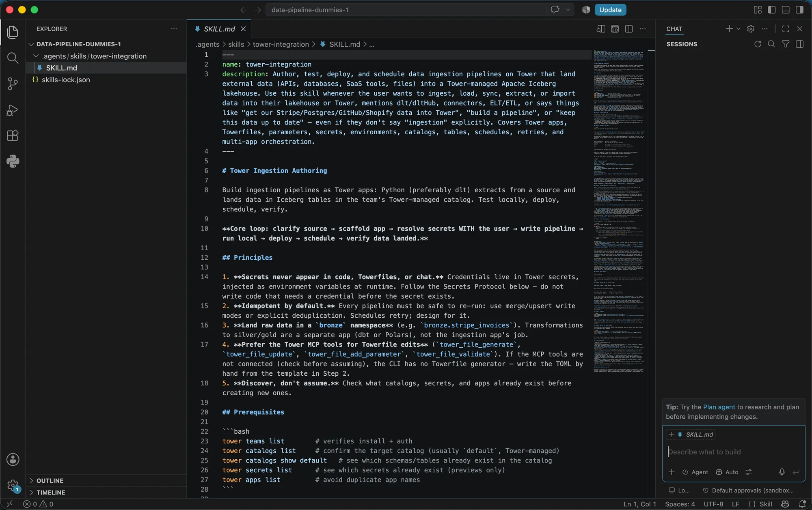Open the Plan agent link
Image resolution: width=812 pixels, height=510 pixels.
tap(719, 407)
